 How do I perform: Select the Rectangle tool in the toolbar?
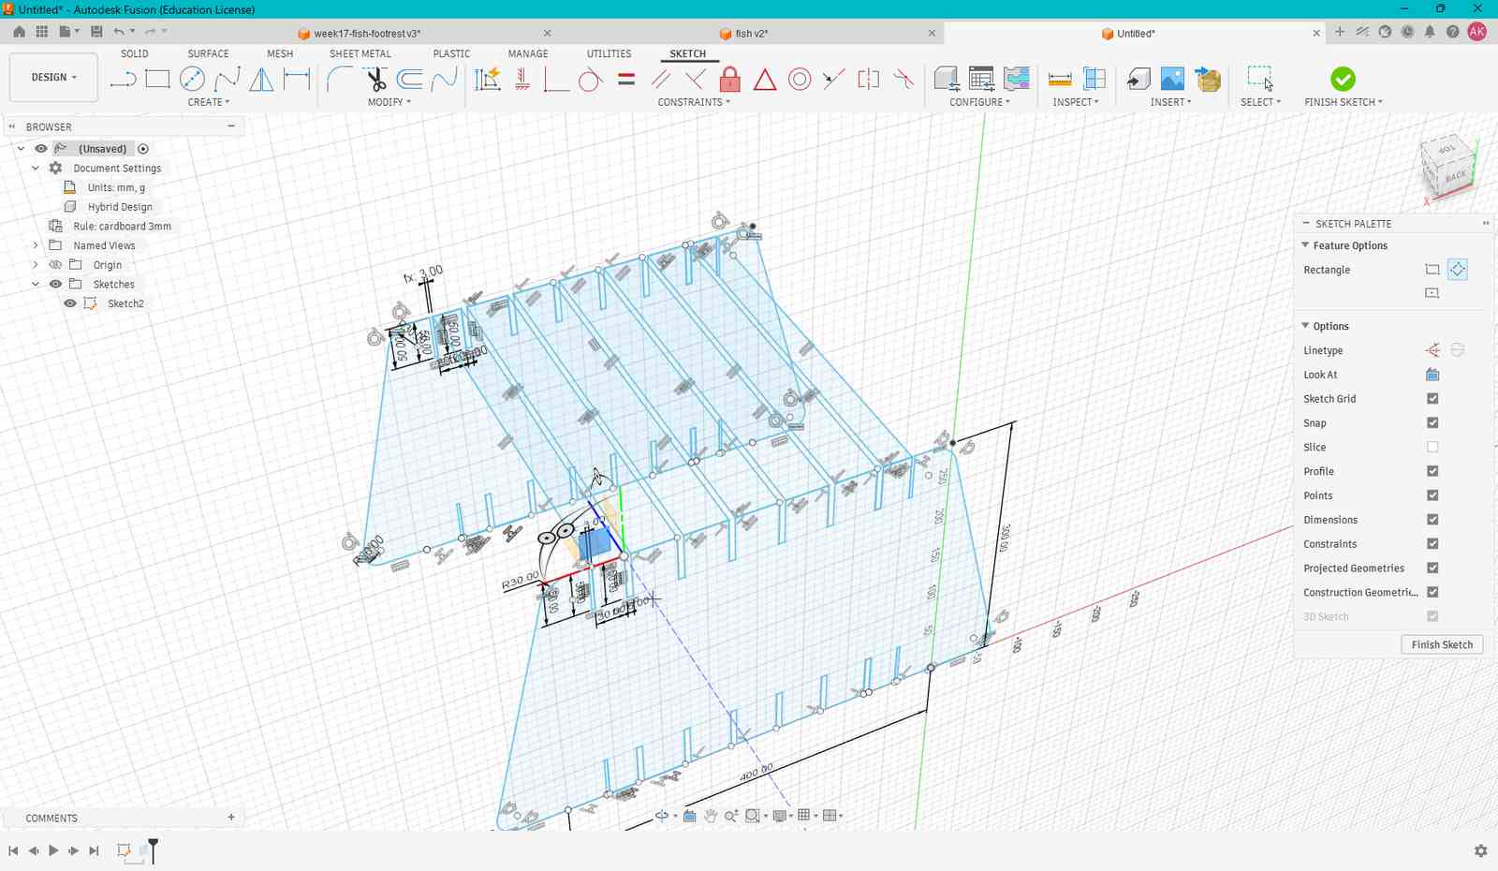[x=157, y=80]
